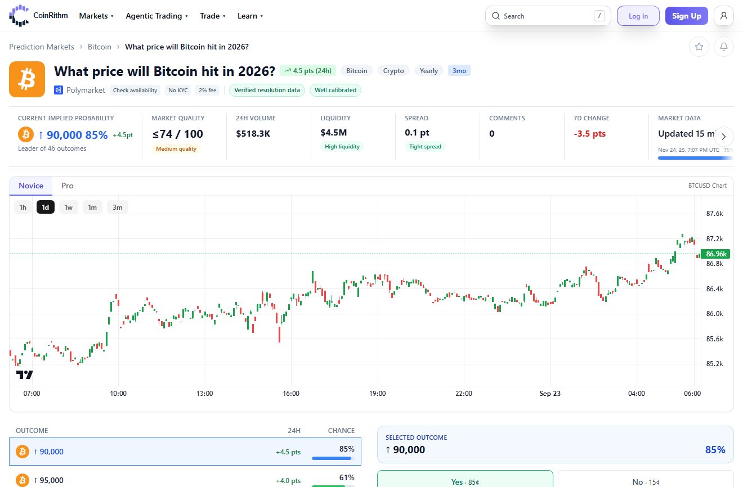743x487 pixels.
Task: Open the Trade dropdown menu
Action: [213, 16]
